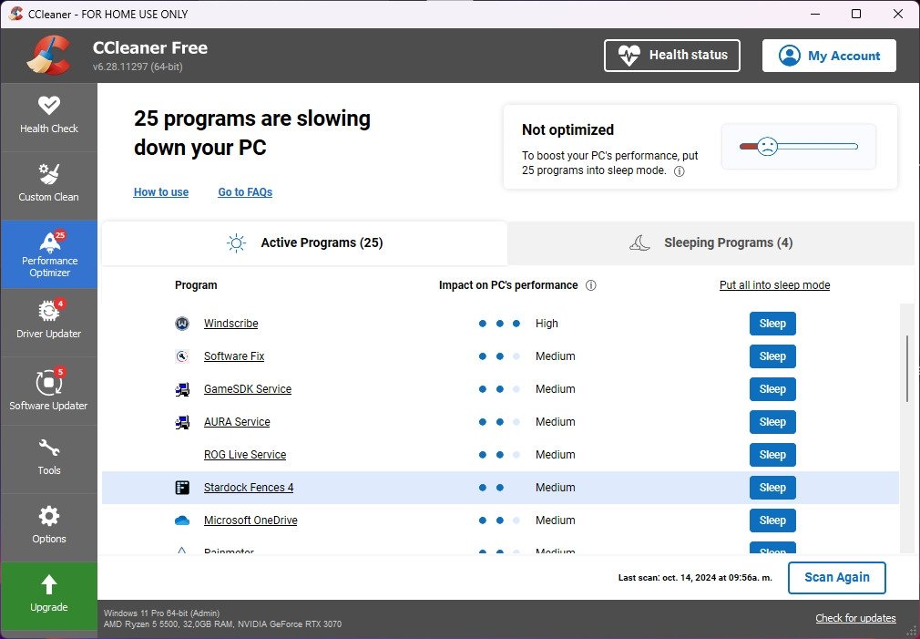Open the Custom Clean section
Image resolution: width=920 pixels, height=639 pixels.
[x=48, y=186]
